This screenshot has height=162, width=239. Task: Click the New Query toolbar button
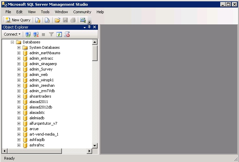pos(18,20)
